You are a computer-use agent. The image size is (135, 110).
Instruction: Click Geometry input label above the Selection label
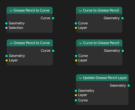[17, 23]
